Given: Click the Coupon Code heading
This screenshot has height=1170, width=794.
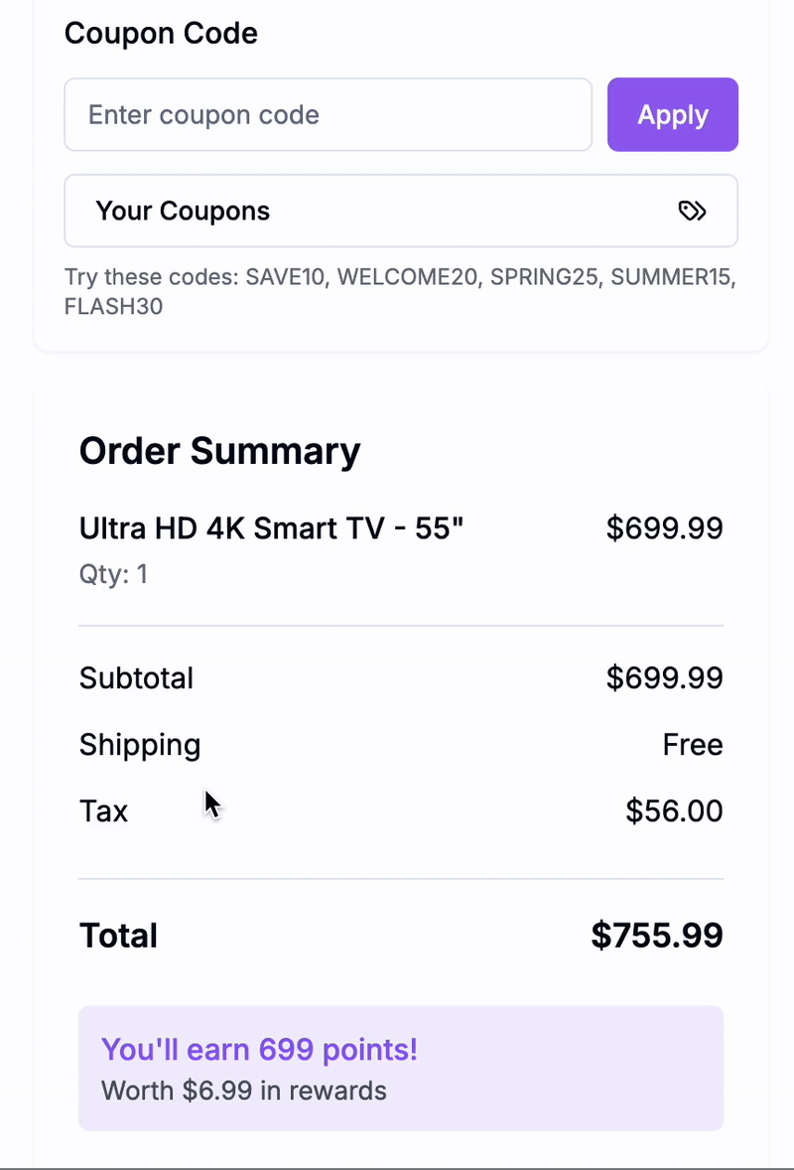Looking at the screenshot, I should click(x=160, y=33).
